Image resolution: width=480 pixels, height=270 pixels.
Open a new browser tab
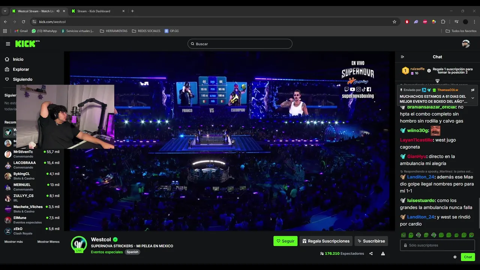click(132, 11)
